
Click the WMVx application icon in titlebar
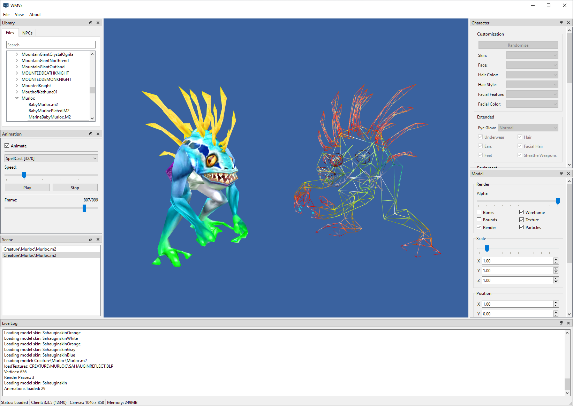(6, 5)
